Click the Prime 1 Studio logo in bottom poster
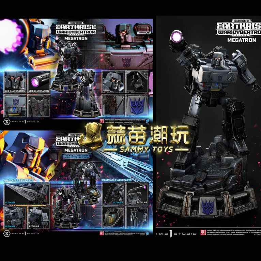The width and height of the screenshot is (261, 261). coord(21,233)
